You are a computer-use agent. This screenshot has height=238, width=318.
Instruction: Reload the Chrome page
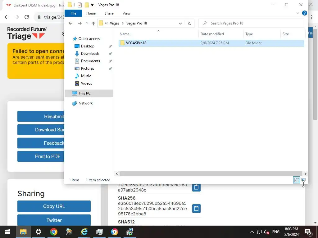coord(27,17)
